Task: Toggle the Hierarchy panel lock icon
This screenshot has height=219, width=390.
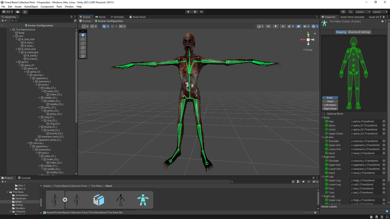Action: [71, 17]
